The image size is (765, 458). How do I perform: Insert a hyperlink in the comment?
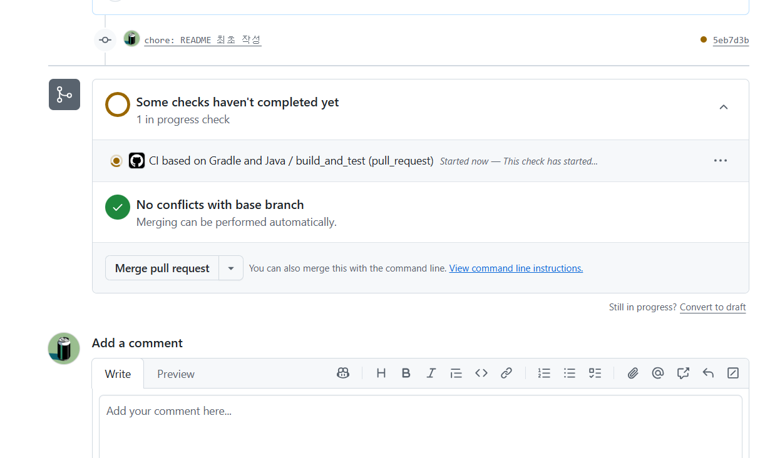506,373
